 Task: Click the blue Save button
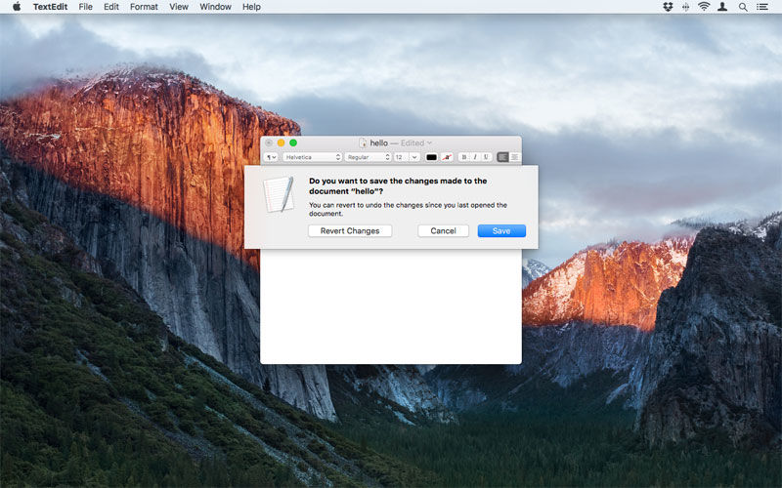501,230
